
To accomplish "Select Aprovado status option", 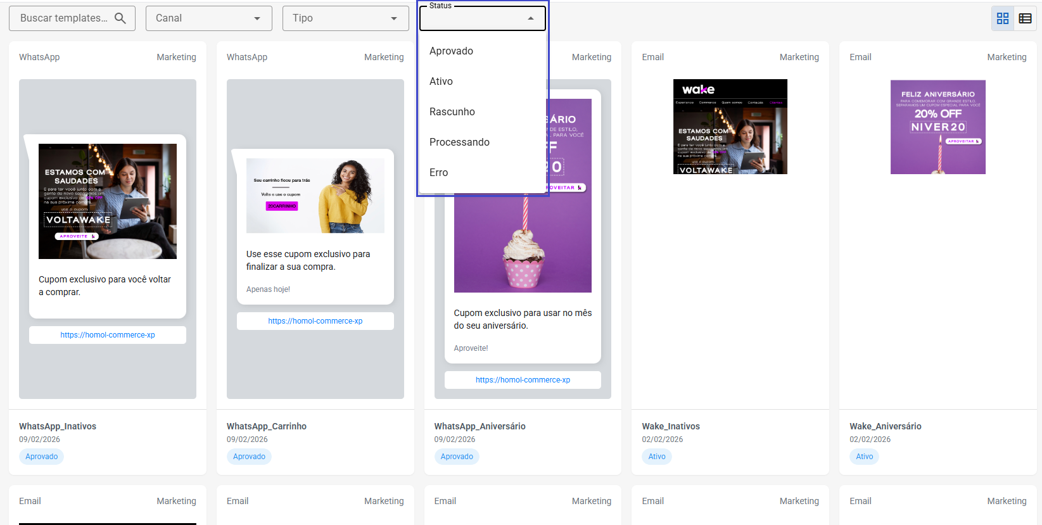I will click(451, 51).
